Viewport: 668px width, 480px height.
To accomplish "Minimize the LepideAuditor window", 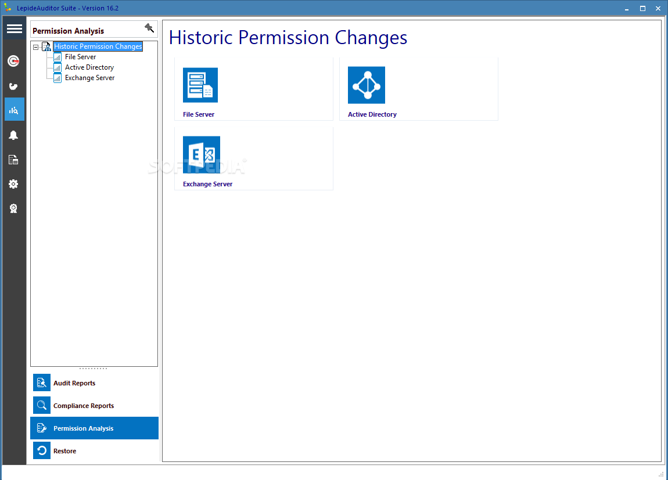I will click(627, 8).
